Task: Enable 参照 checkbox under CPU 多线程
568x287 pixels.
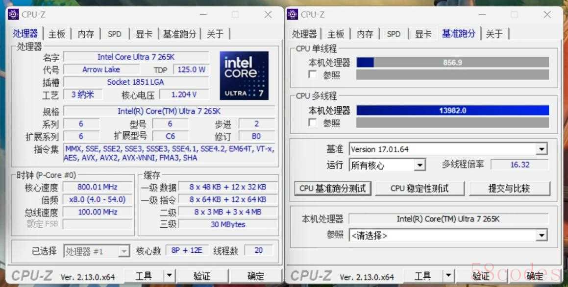Action: (x=312, y=122)
